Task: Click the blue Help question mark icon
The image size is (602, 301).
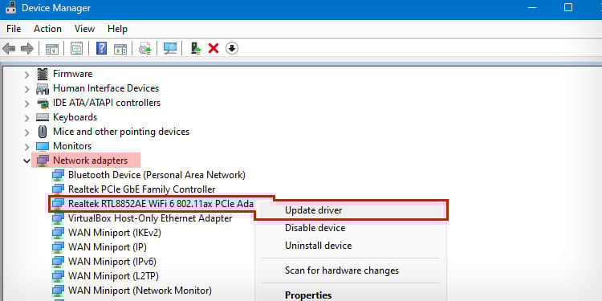Action: 101,48
